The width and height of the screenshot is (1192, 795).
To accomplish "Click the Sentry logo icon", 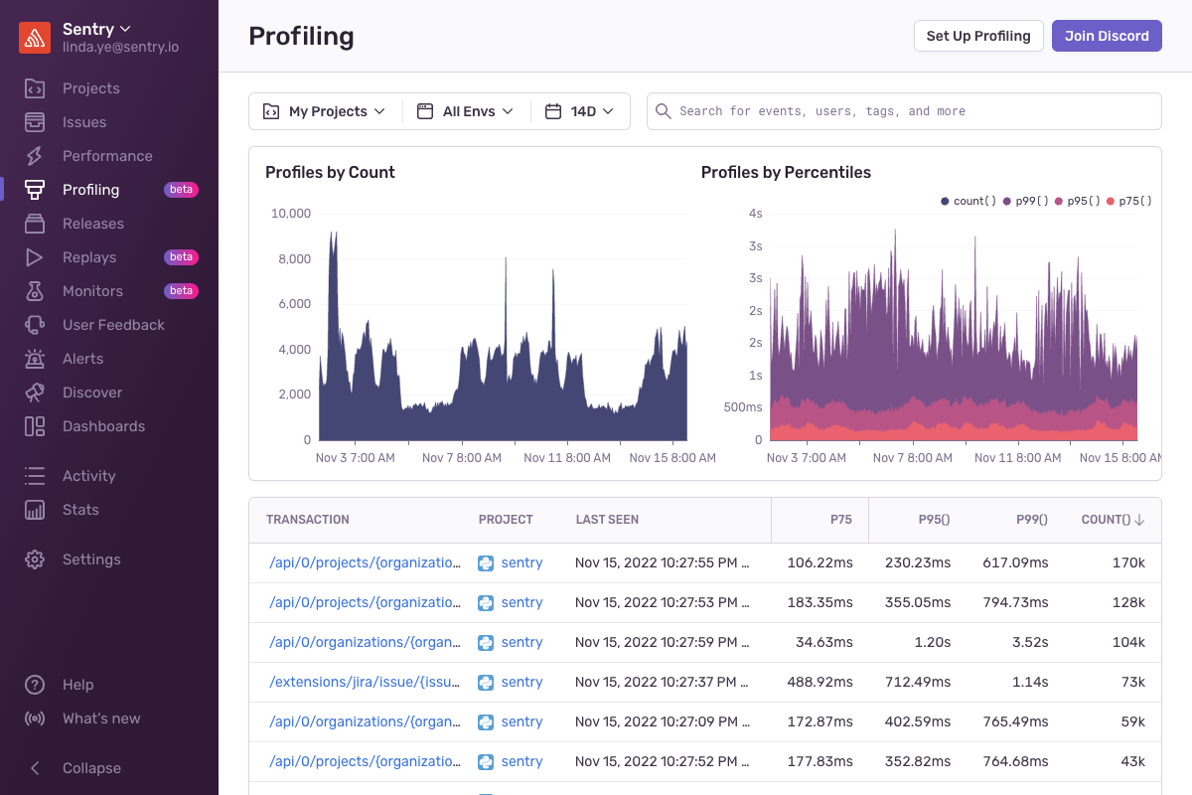I will coord(35,37).
